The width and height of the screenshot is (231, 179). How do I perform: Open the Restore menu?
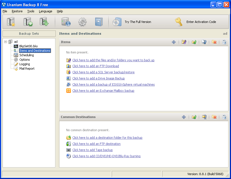click(17, 11)
